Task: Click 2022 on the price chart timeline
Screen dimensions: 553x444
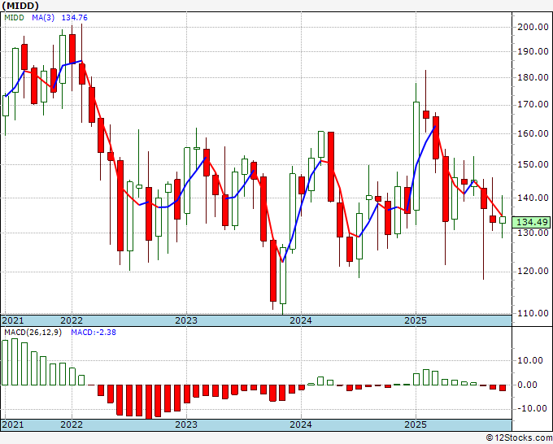Action: click(72, 320)
